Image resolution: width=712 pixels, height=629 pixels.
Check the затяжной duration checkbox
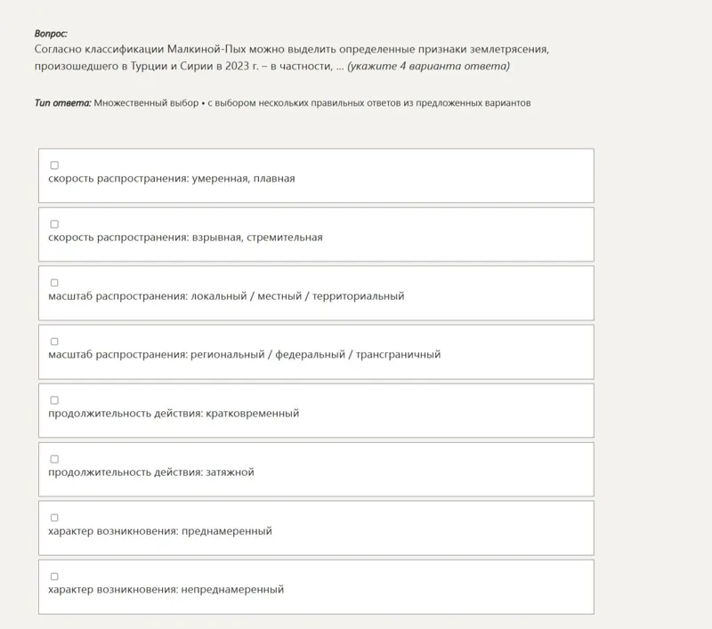[x=54, y=459]
